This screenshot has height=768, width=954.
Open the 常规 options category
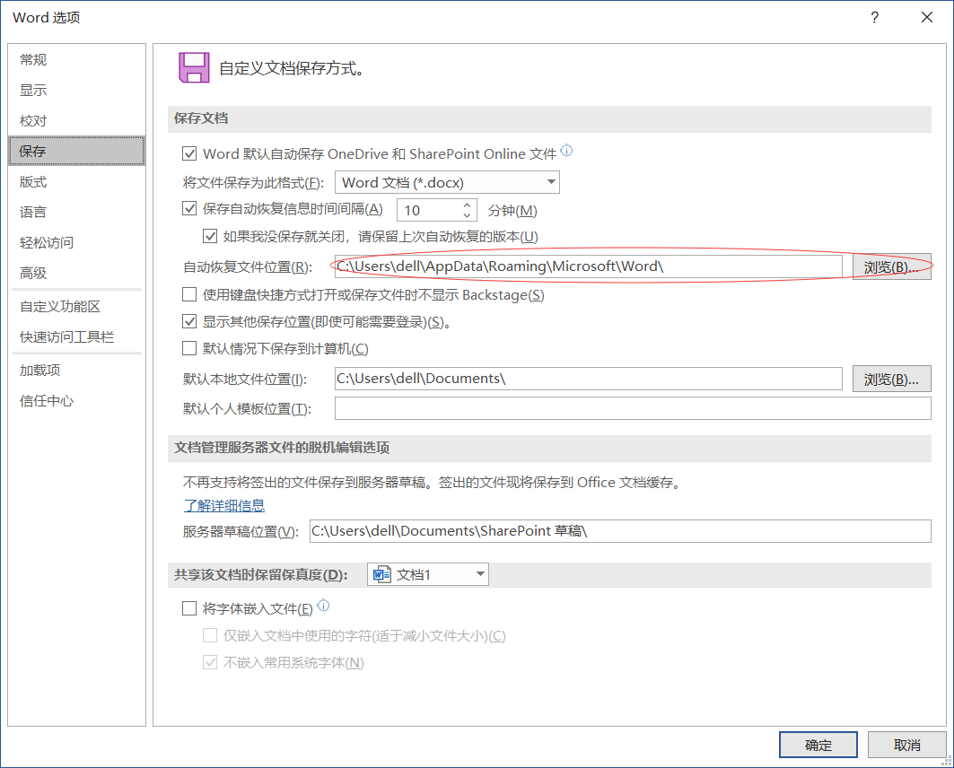[76, 59]
